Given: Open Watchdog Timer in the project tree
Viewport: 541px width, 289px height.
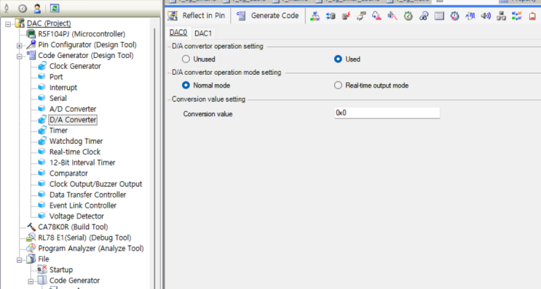Looking at the screenshot, I should point(76,141).
